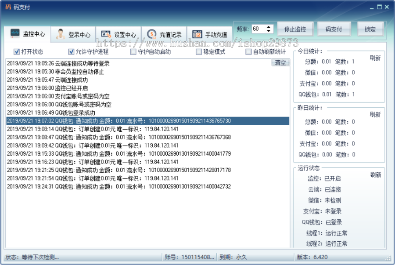
Task: Click the 监控中心 monitor icon
Action: tap(15, 33)
